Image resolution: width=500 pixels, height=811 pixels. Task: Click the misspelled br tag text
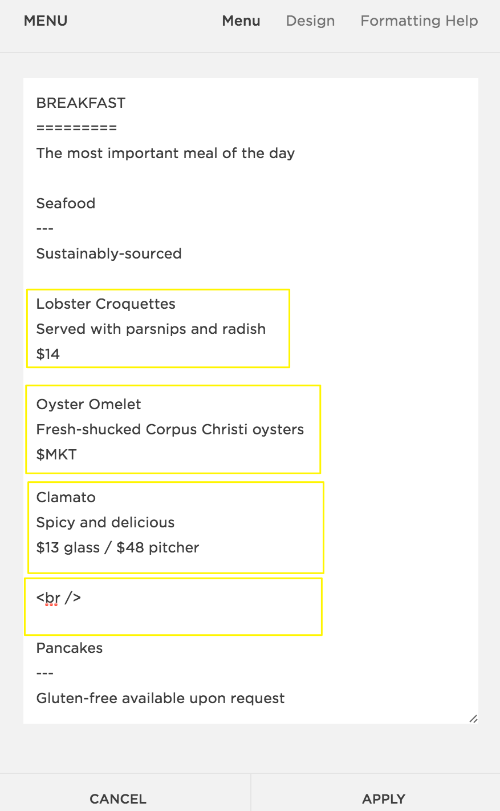[52, 598]
